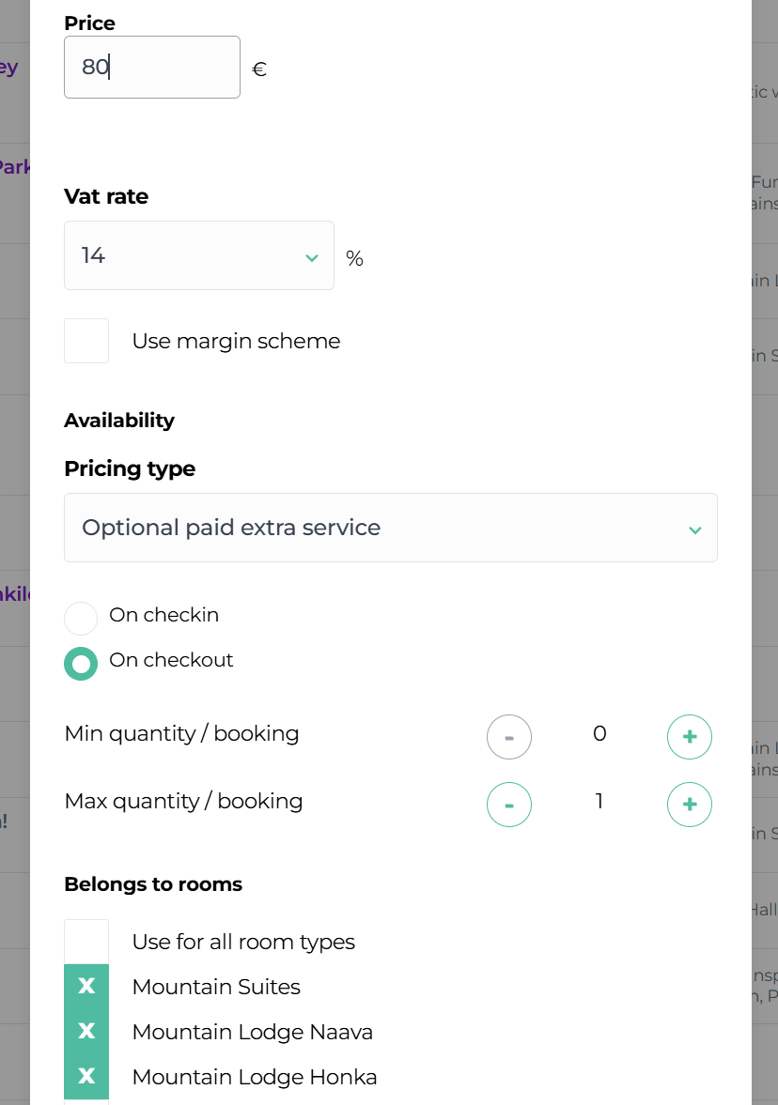Uncheck Mountain Suites room
The width and height of the screenshot is (778, 1105).
click(86, 987)
